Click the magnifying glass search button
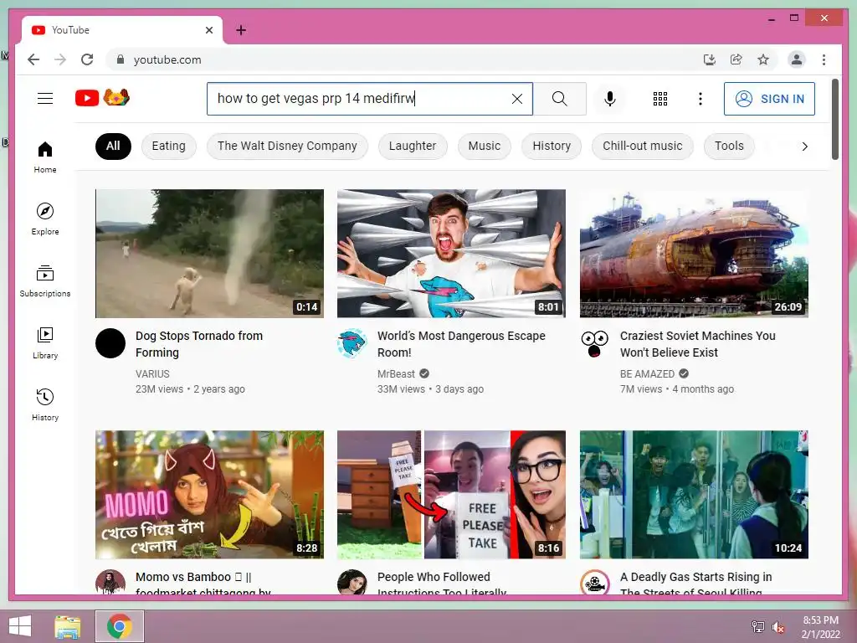 tap(559, 99)
